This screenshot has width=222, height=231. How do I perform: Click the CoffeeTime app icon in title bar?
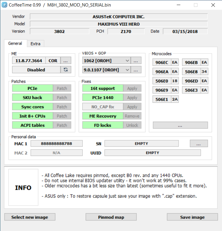tap(4, 5)
